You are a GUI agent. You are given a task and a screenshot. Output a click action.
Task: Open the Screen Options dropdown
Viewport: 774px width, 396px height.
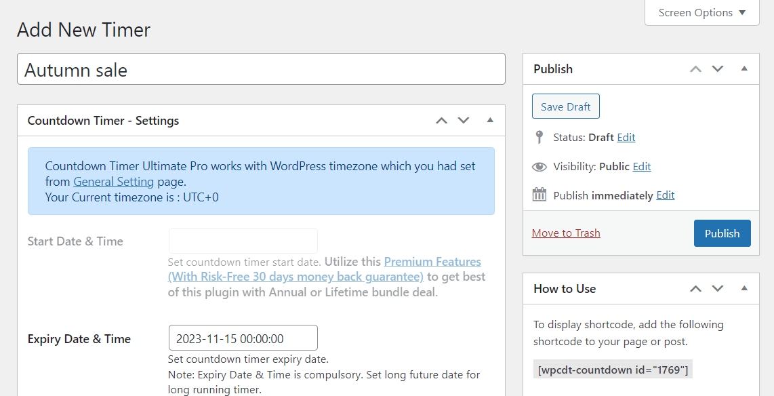point(701,12)
